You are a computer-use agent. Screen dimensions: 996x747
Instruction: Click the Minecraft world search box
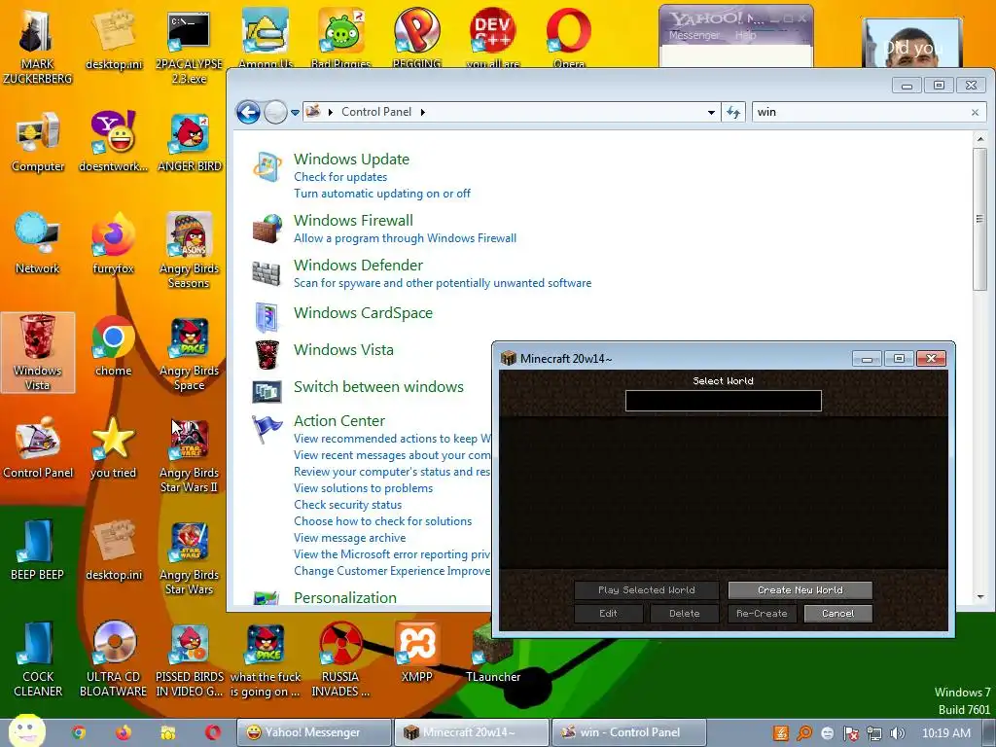point(723,401)
